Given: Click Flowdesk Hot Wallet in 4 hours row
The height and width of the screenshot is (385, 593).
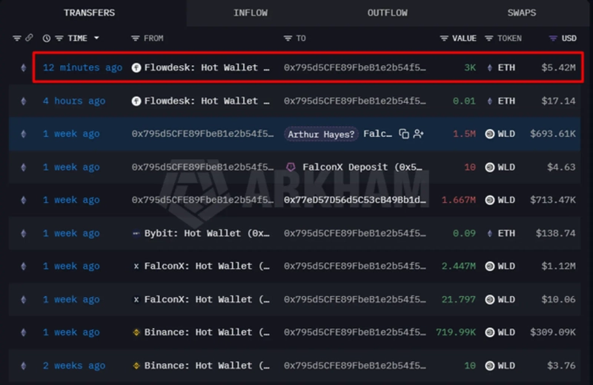Looking at the screenshot, I should click(207, 101).
